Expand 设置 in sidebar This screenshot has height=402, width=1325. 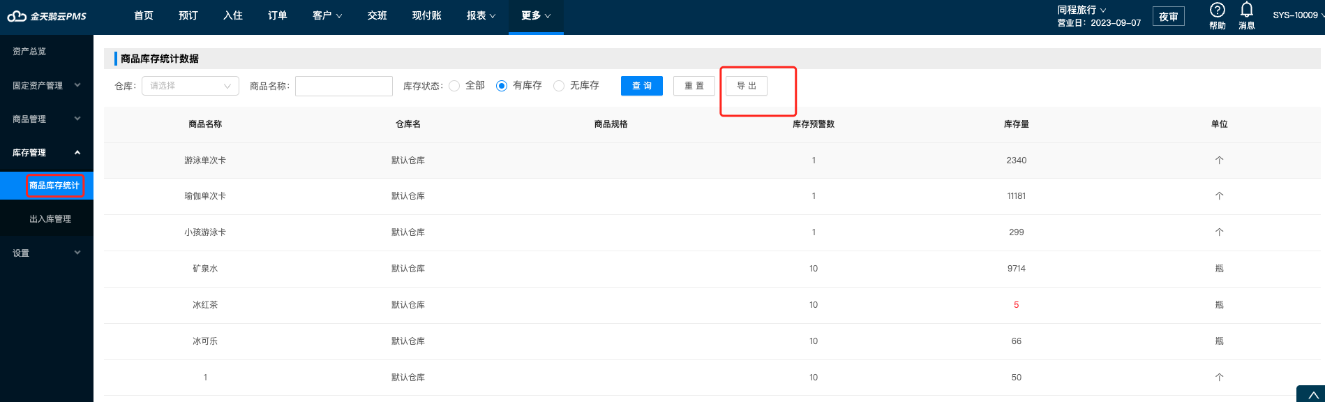[47, 253]
